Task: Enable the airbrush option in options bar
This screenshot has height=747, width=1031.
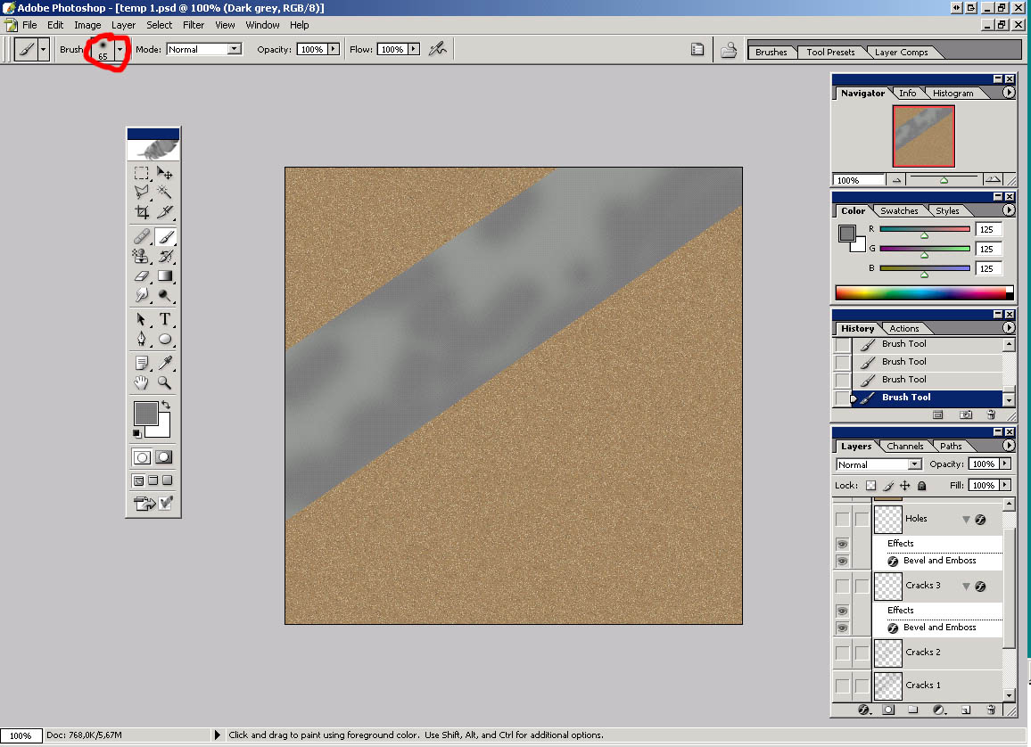Action: [x=437, y=49]
